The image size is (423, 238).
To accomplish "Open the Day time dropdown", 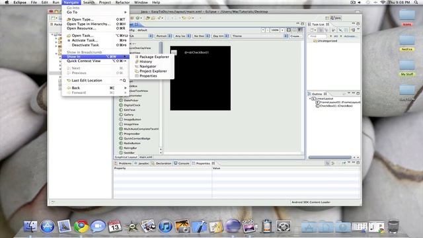I will [220, 36].
